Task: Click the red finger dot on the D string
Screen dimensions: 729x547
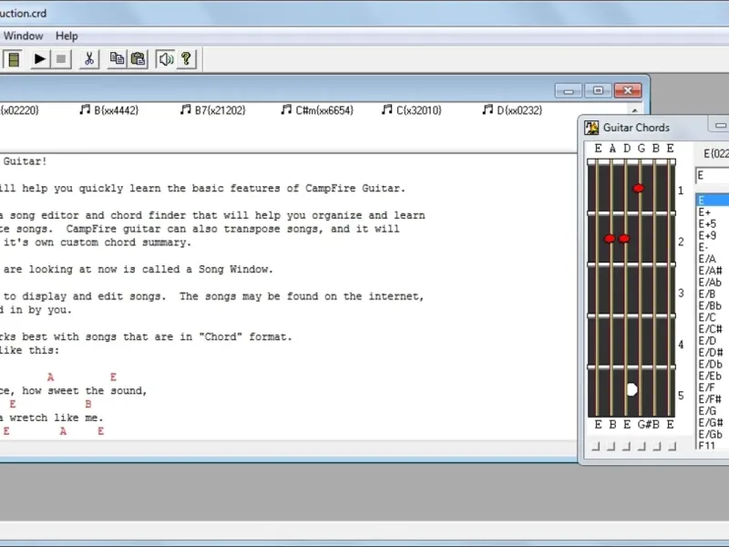Action: [624, 239]
